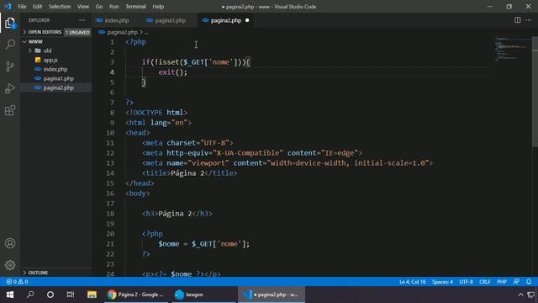Activate the VS Code taskbar button
538x303 pixels.
[x=271, y=295]
